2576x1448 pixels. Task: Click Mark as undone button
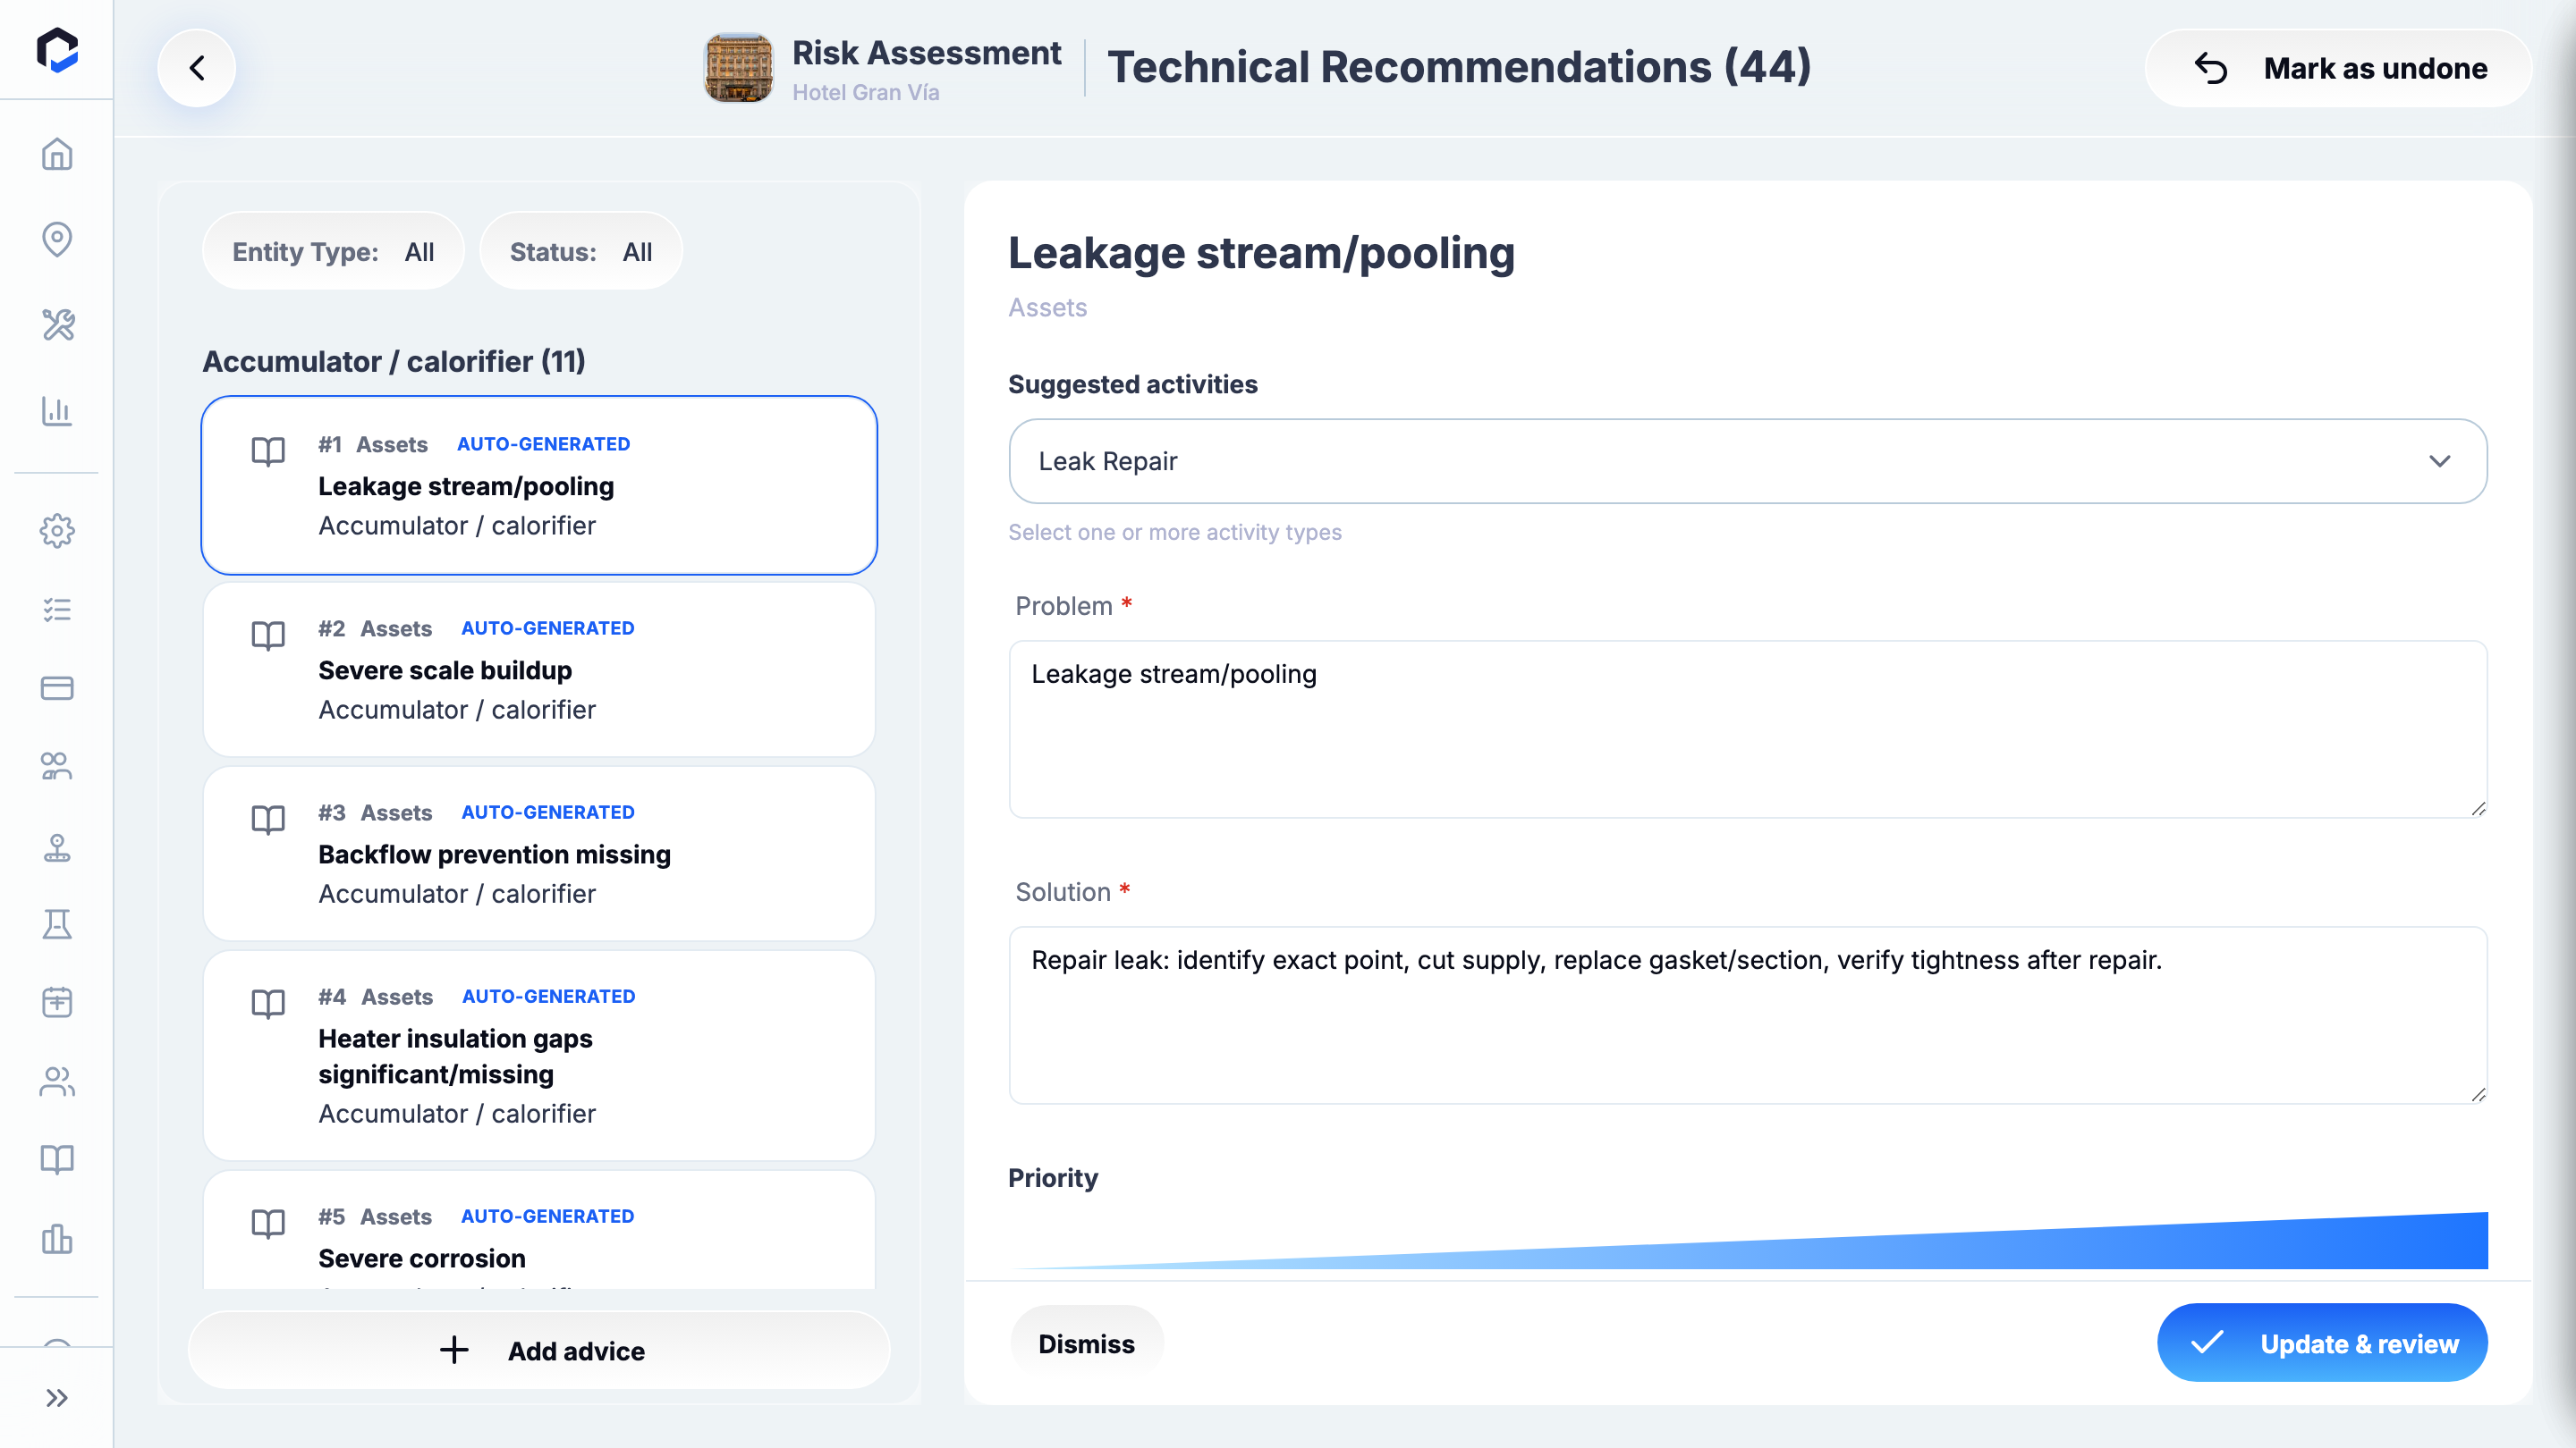(2338, 68)
